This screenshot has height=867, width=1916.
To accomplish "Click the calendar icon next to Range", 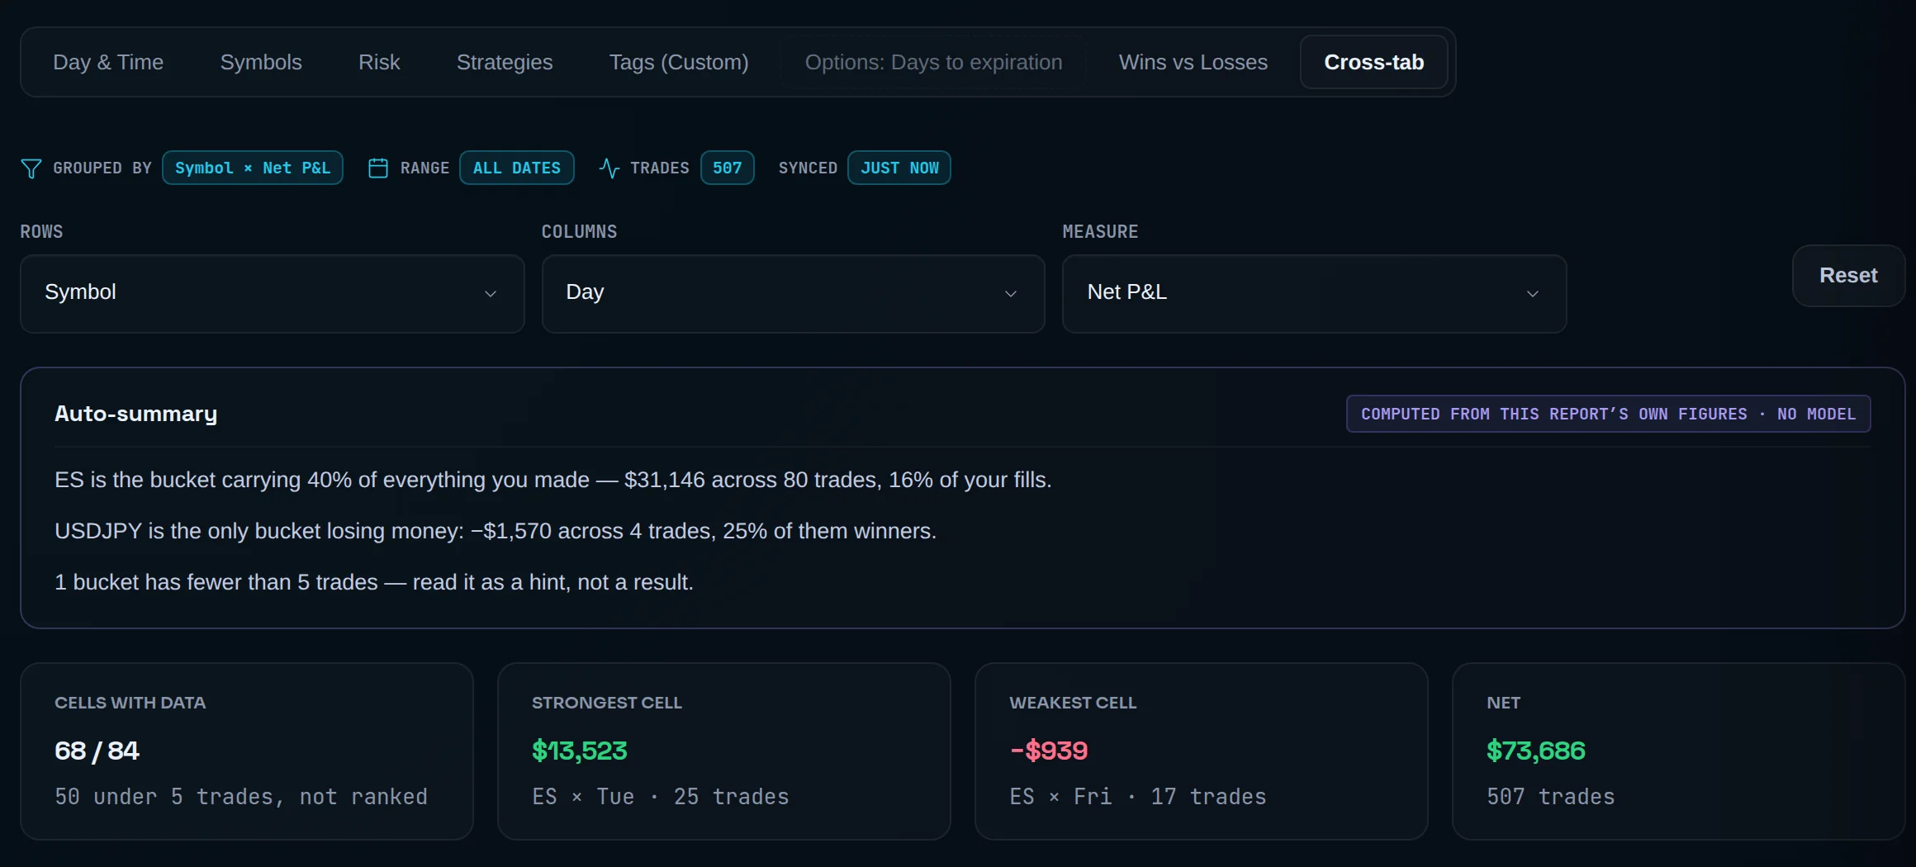I will [x=378, y=168].
